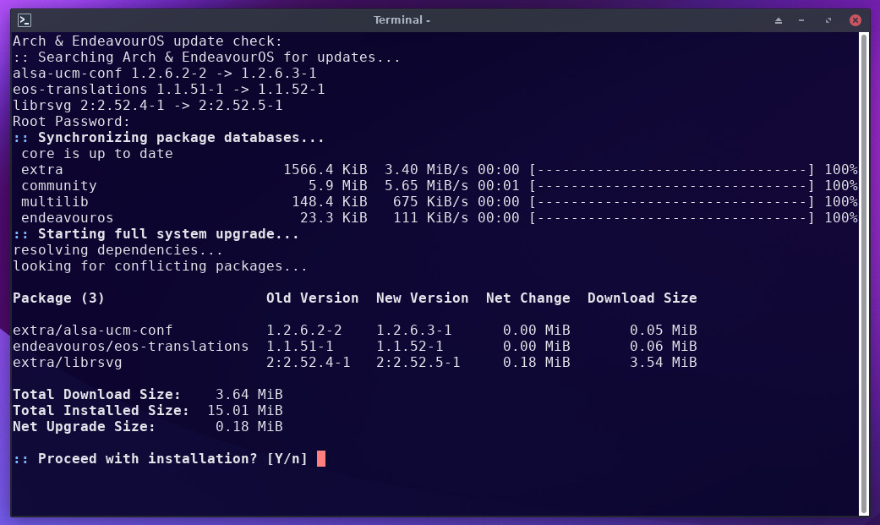Viewport: 880px width, 525px height.
Task: Click the 'Net Change' column header
Action: 527,298
